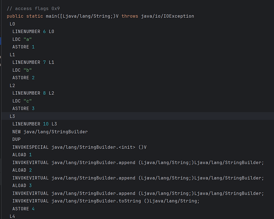The height and width of the screenshot is (219, 274).
Task: Click the 'ALOAD 2' instruction
Action: click(x=22, y=170)
